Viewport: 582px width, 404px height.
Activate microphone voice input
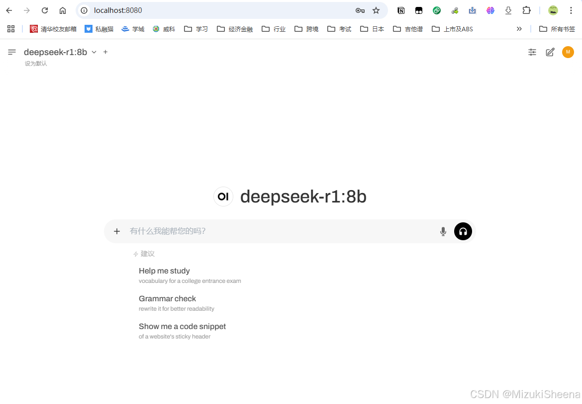coord(443,231)
